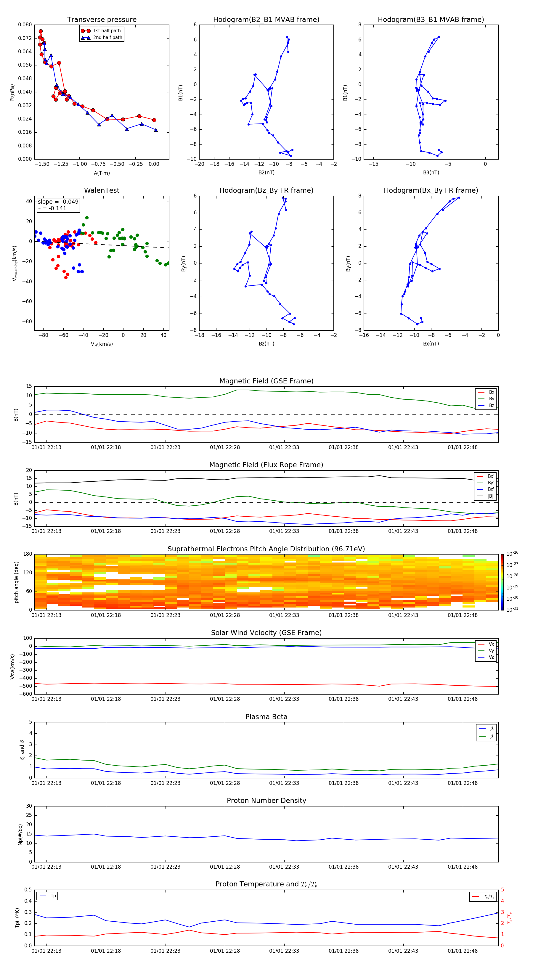Click the 'Hodogram(B2_B1 MVAB frame)' title
This screenshot has width=533, height=977.
[266, 19]
